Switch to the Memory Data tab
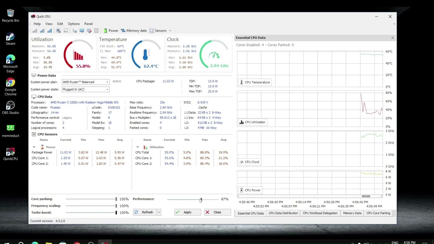Viewport: 434px width, 244px height. tap(352, 213)
